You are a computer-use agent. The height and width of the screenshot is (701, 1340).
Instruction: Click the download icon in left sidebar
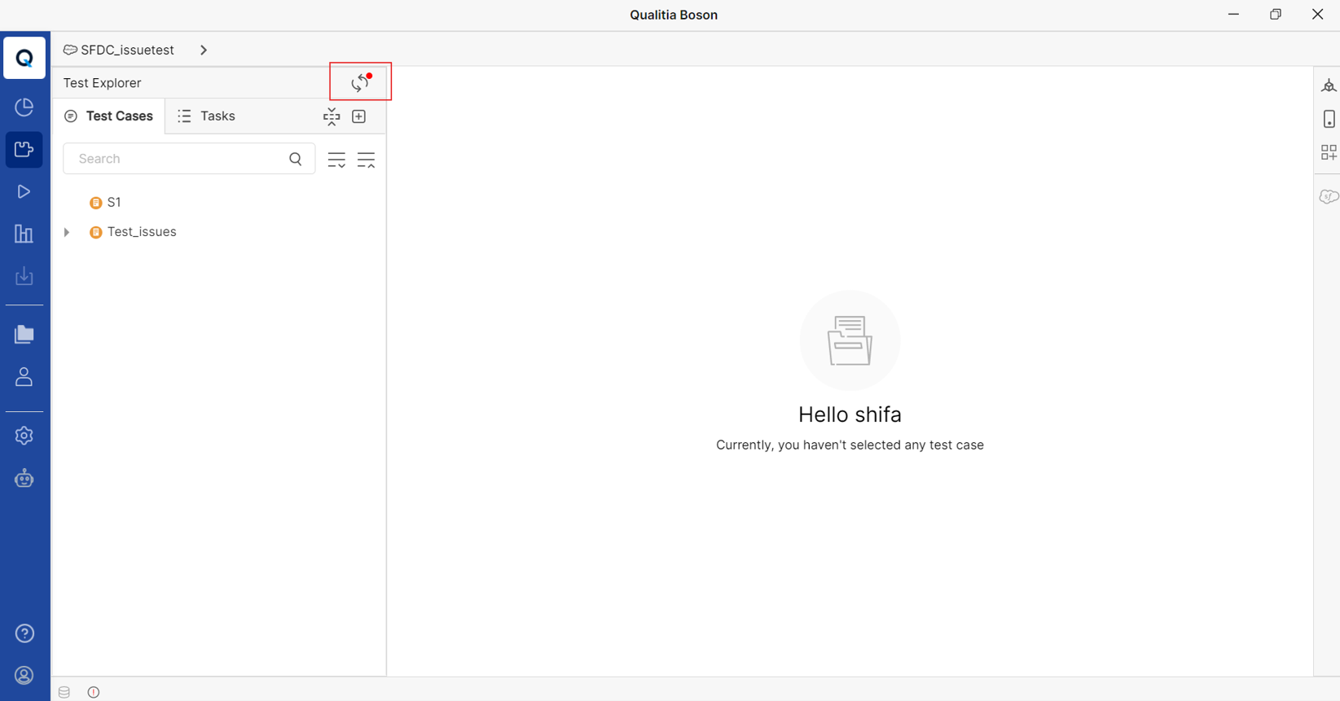(24, 276)
